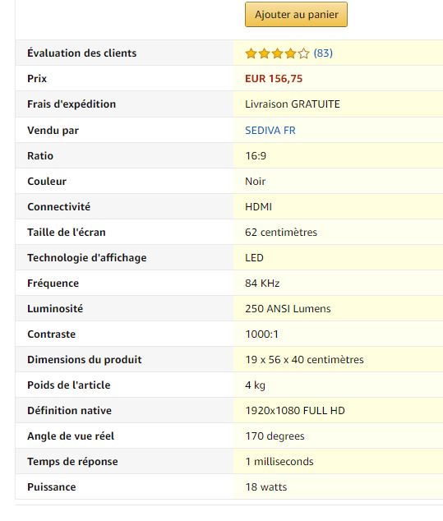Select the 250 ANSI Lumens value
This screenshot has width=443, height=521.
click(288, 309)
